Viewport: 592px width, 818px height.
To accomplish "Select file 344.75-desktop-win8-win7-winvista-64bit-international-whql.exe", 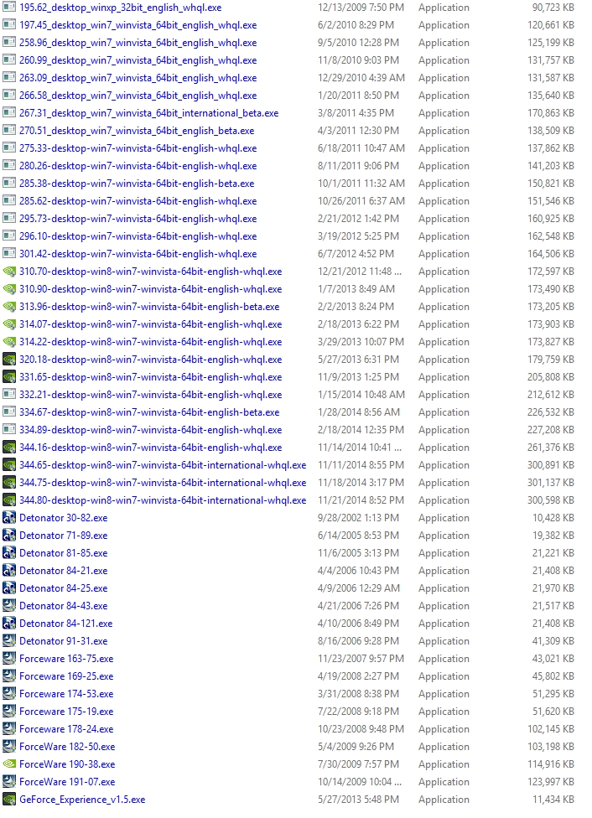I will tap(163, 483).
